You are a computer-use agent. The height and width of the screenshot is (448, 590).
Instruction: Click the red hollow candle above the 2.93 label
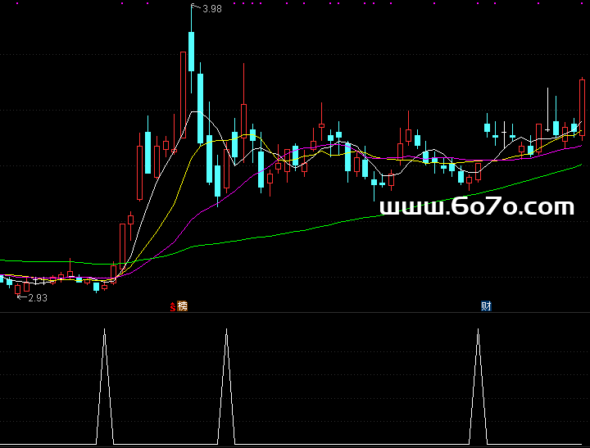(17, 288)
